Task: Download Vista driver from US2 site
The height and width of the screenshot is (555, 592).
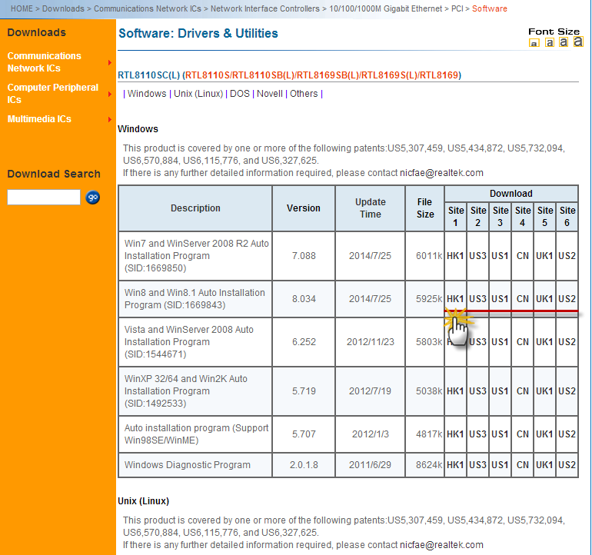Action: pos(567,342)
